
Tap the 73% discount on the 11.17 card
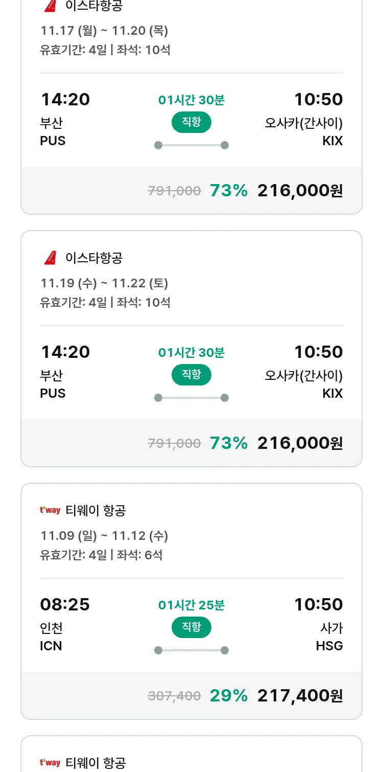point(229,191)
